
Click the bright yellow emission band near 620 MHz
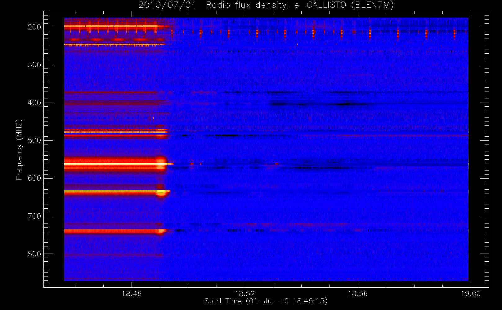point(117,192)
